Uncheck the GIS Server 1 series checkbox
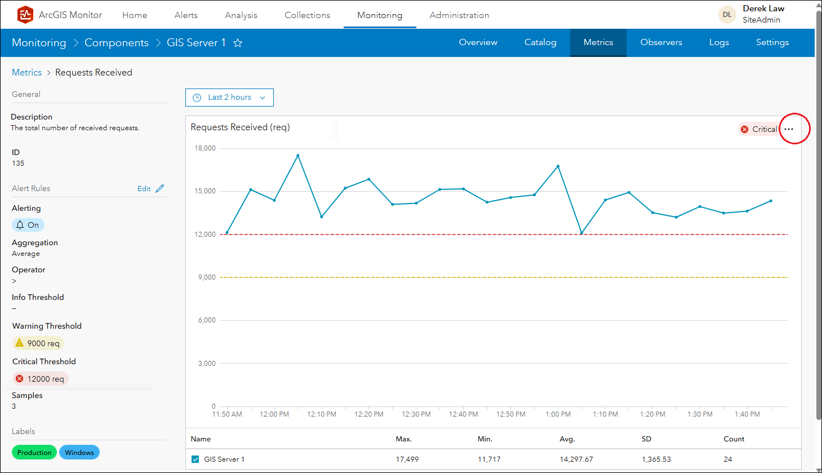Viewport: 822px width, 473px height. [x=195, y=459]
